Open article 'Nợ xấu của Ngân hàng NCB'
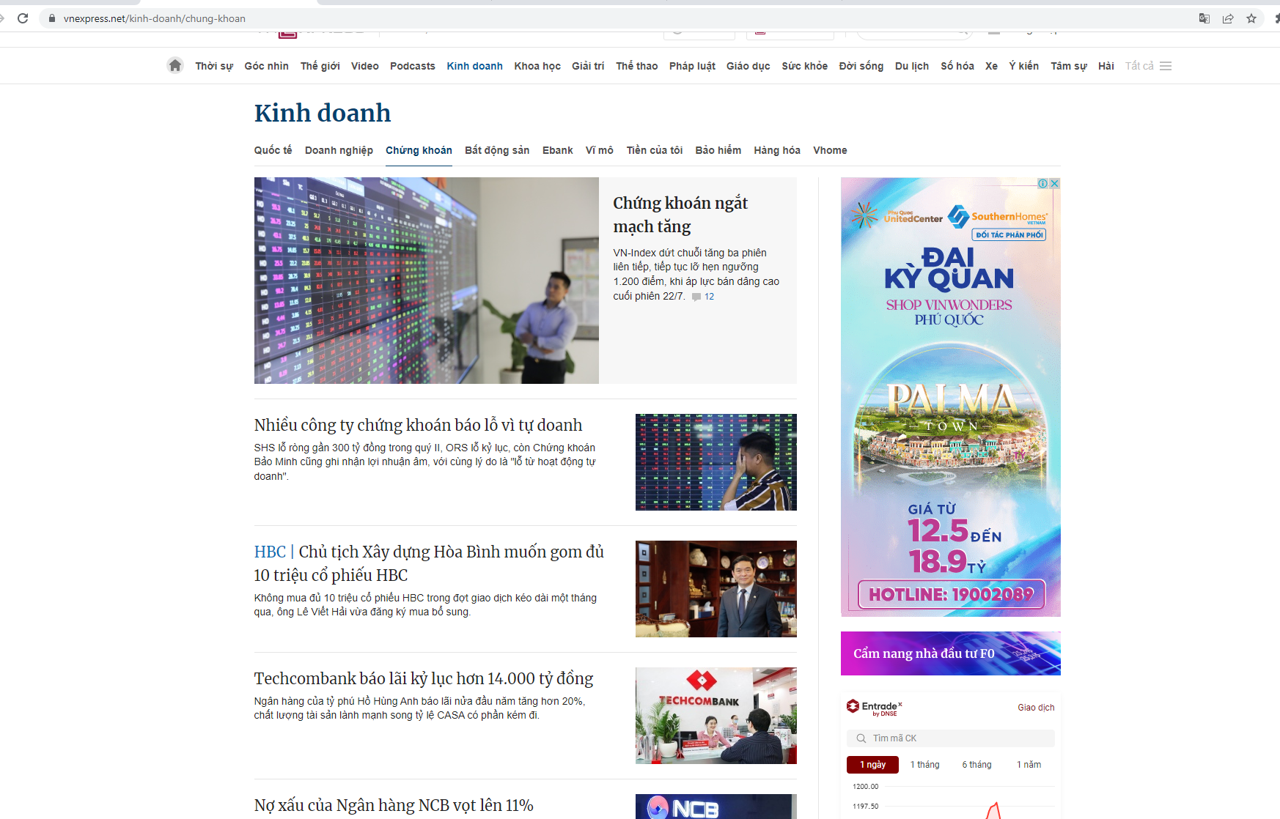Image resolution: width=1280 pixels, height=819 pixels. [x=394, y=805]
